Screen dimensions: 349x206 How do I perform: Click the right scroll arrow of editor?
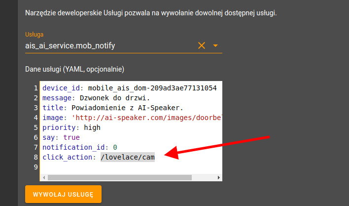219,177
